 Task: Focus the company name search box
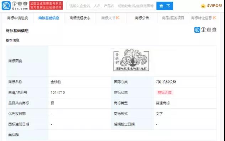[x=111, y=6]
